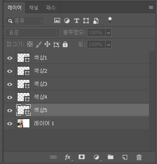Screen dimensions: 157x164
Task: Lock all padlock icon
Action: pos(65,44)
